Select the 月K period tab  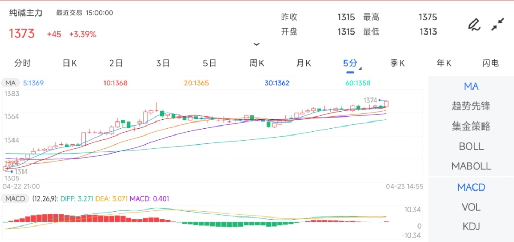(x=304, y=63)
